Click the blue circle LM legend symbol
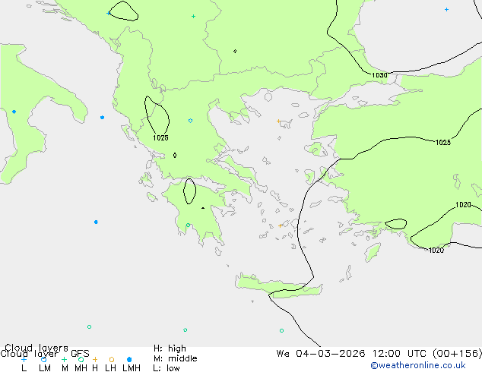 coord(43,359)
